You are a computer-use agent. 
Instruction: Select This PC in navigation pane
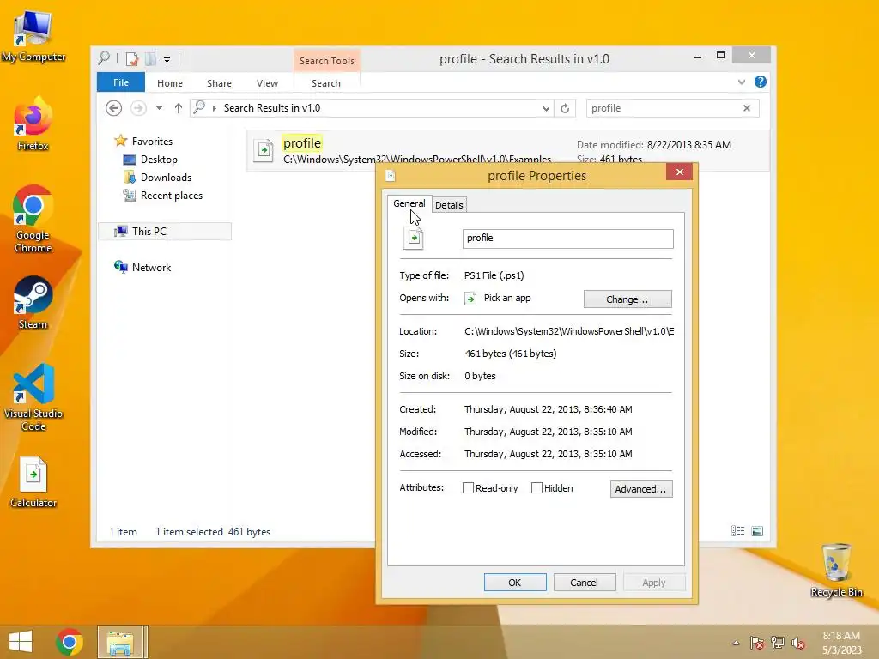[165, 232]
